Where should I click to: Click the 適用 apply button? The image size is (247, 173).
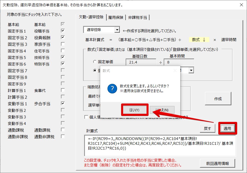click(227, 128)
